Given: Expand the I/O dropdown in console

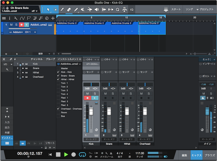Looking at the screenshot, I should pos(11,64).
